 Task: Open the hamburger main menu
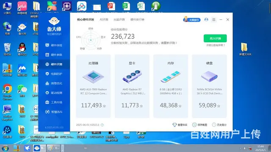click(214, 20)
